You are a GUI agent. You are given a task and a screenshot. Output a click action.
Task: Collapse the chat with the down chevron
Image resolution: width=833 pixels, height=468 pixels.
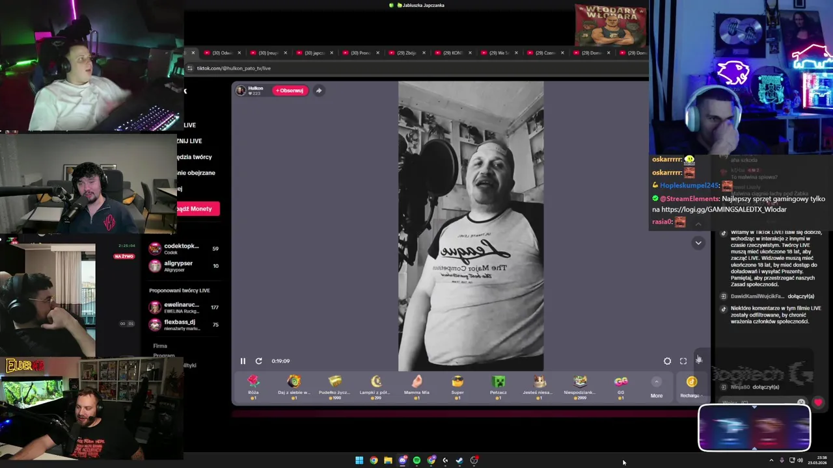[698, 243]
